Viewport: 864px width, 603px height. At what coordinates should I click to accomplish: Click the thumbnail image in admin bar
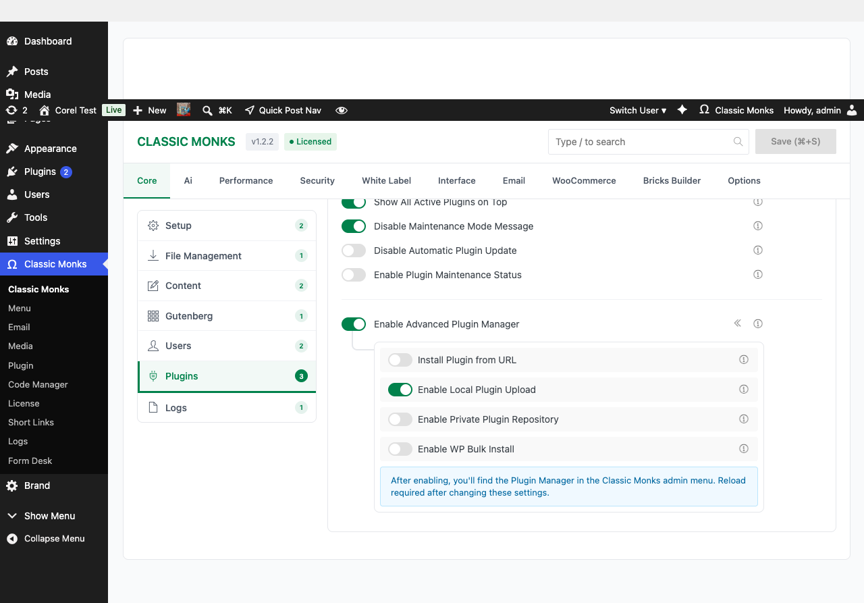[x=184, y=109]
